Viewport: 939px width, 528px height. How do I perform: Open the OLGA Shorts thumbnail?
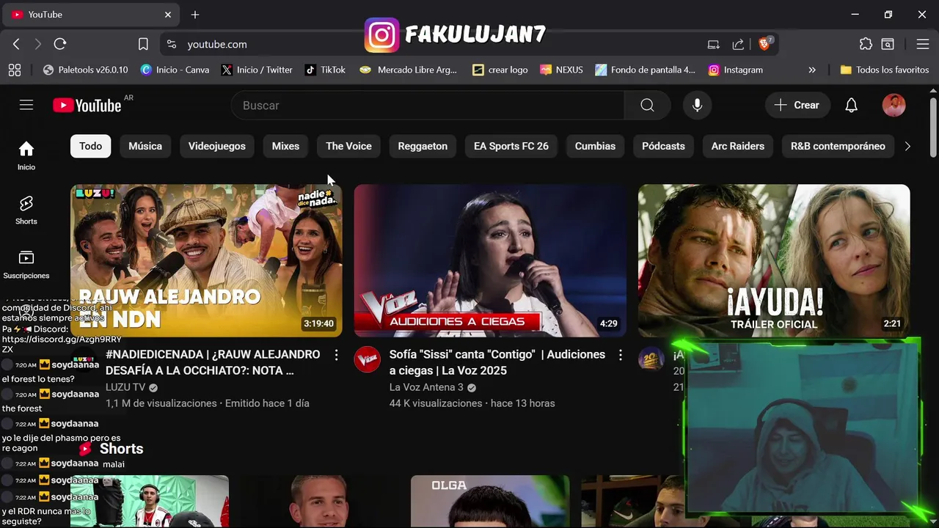[x=490, y=502]
